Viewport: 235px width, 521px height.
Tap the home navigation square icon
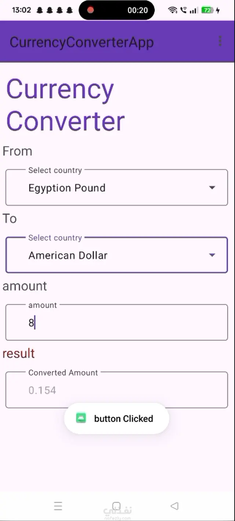(116, 506)
